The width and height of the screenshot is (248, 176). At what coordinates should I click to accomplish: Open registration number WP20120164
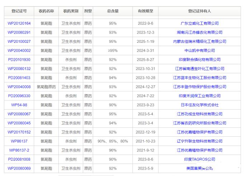pyautogui.click(x=19, y=23)
